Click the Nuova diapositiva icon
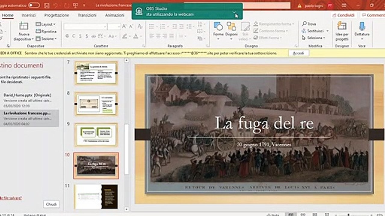This screenshot has height=216, width=385. click(24, 26)
